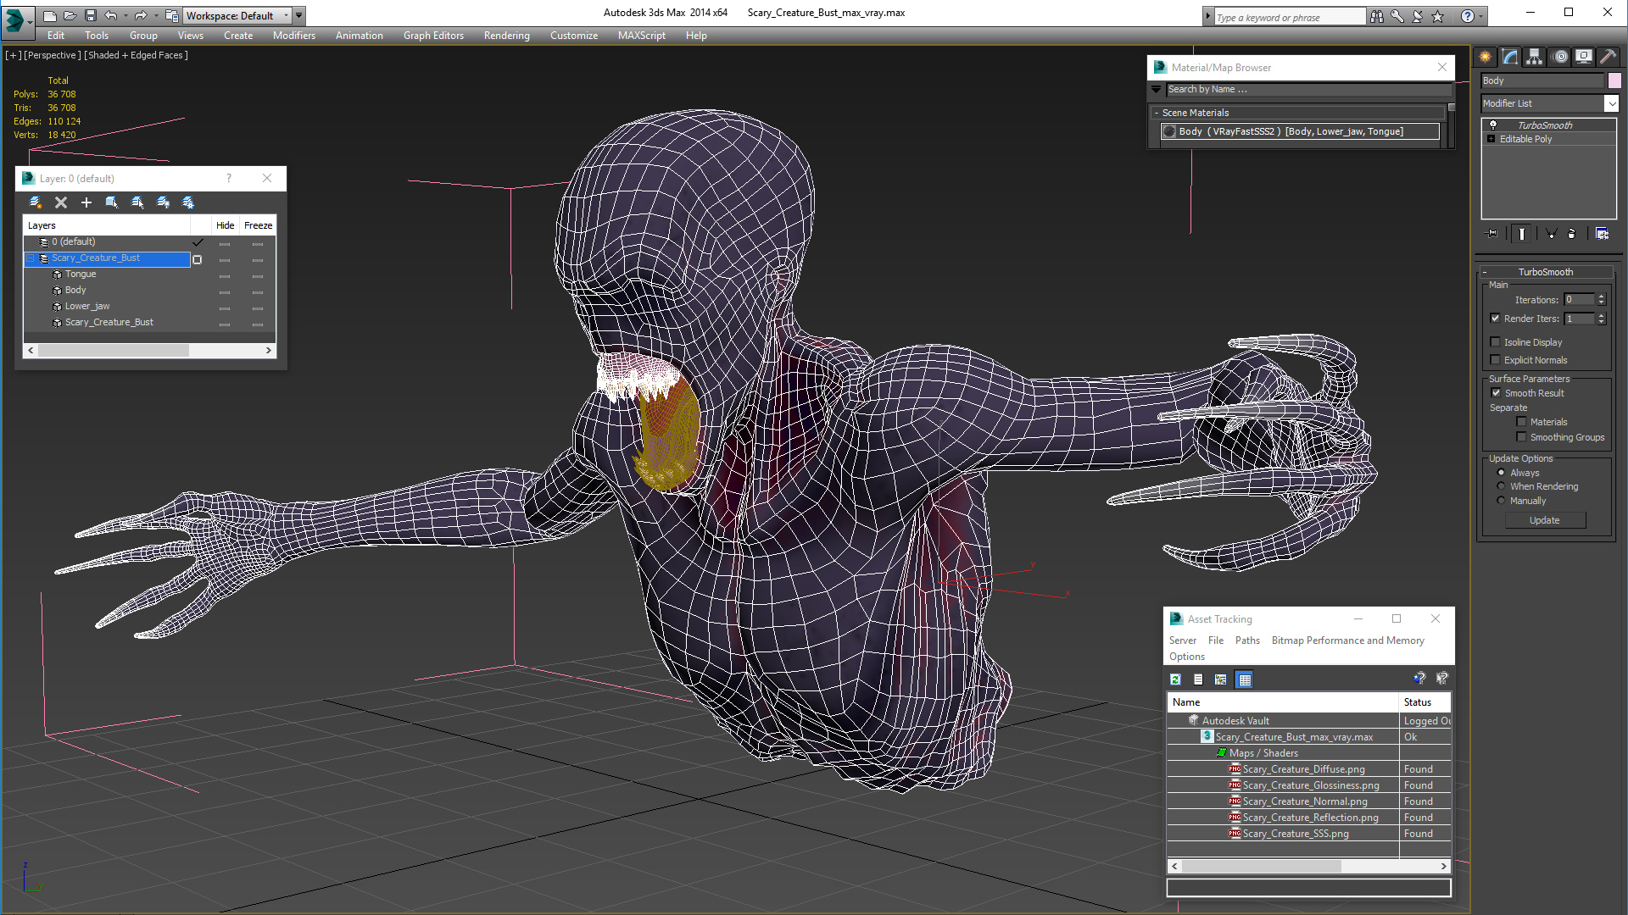Click the Delete layer X icon
Image resolution: width=1628 pixels, height=915 pixels.
tap(61, 202)
